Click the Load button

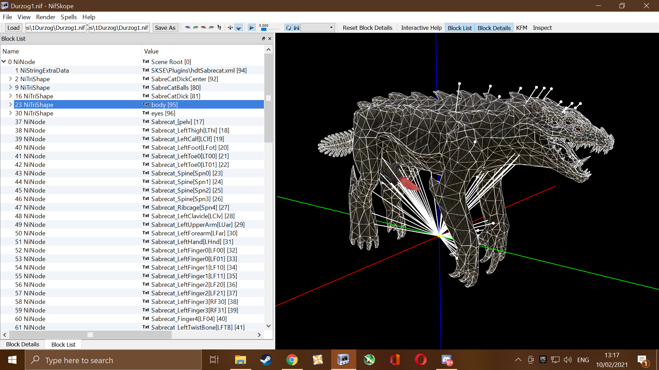(x=13, y=28)
